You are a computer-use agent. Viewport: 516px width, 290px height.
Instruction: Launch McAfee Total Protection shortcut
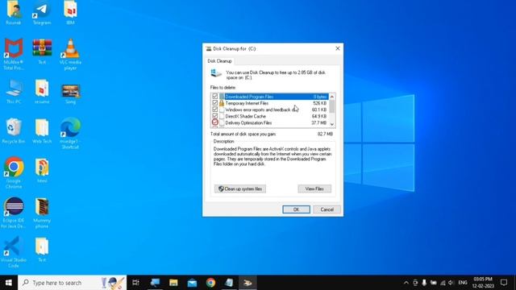pyautogui.click(x=14, y=54)
